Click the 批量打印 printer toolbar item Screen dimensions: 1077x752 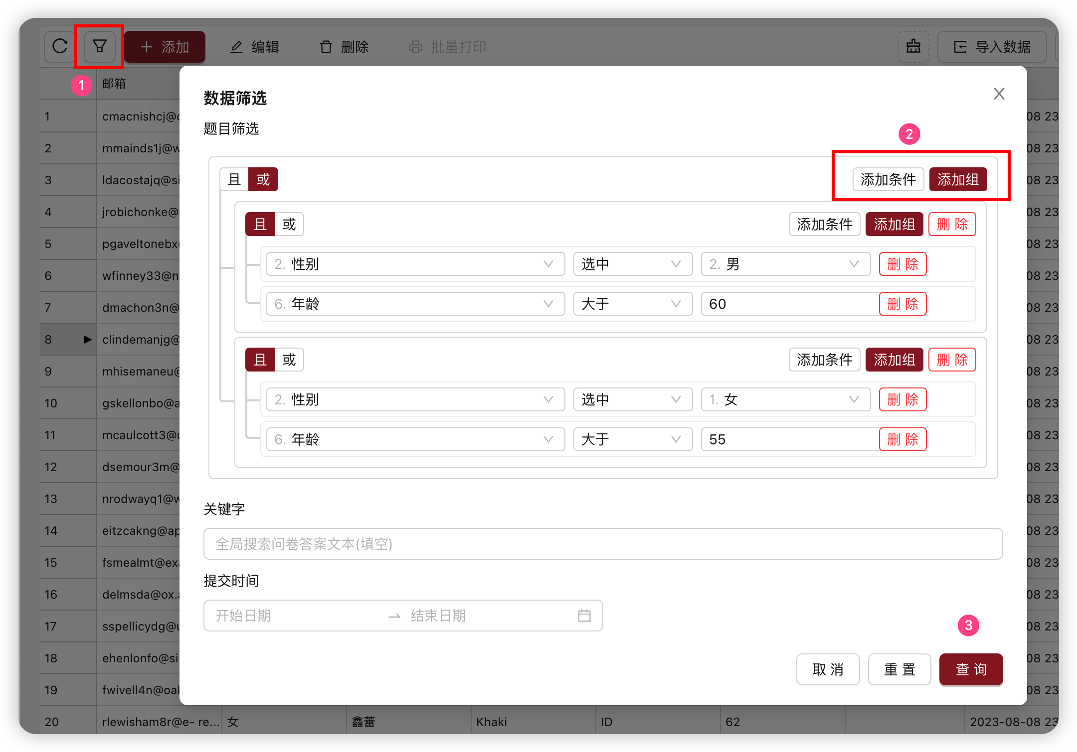pos(448,47)
